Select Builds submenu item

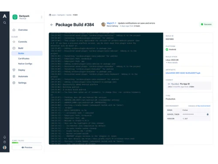point(27,53)
